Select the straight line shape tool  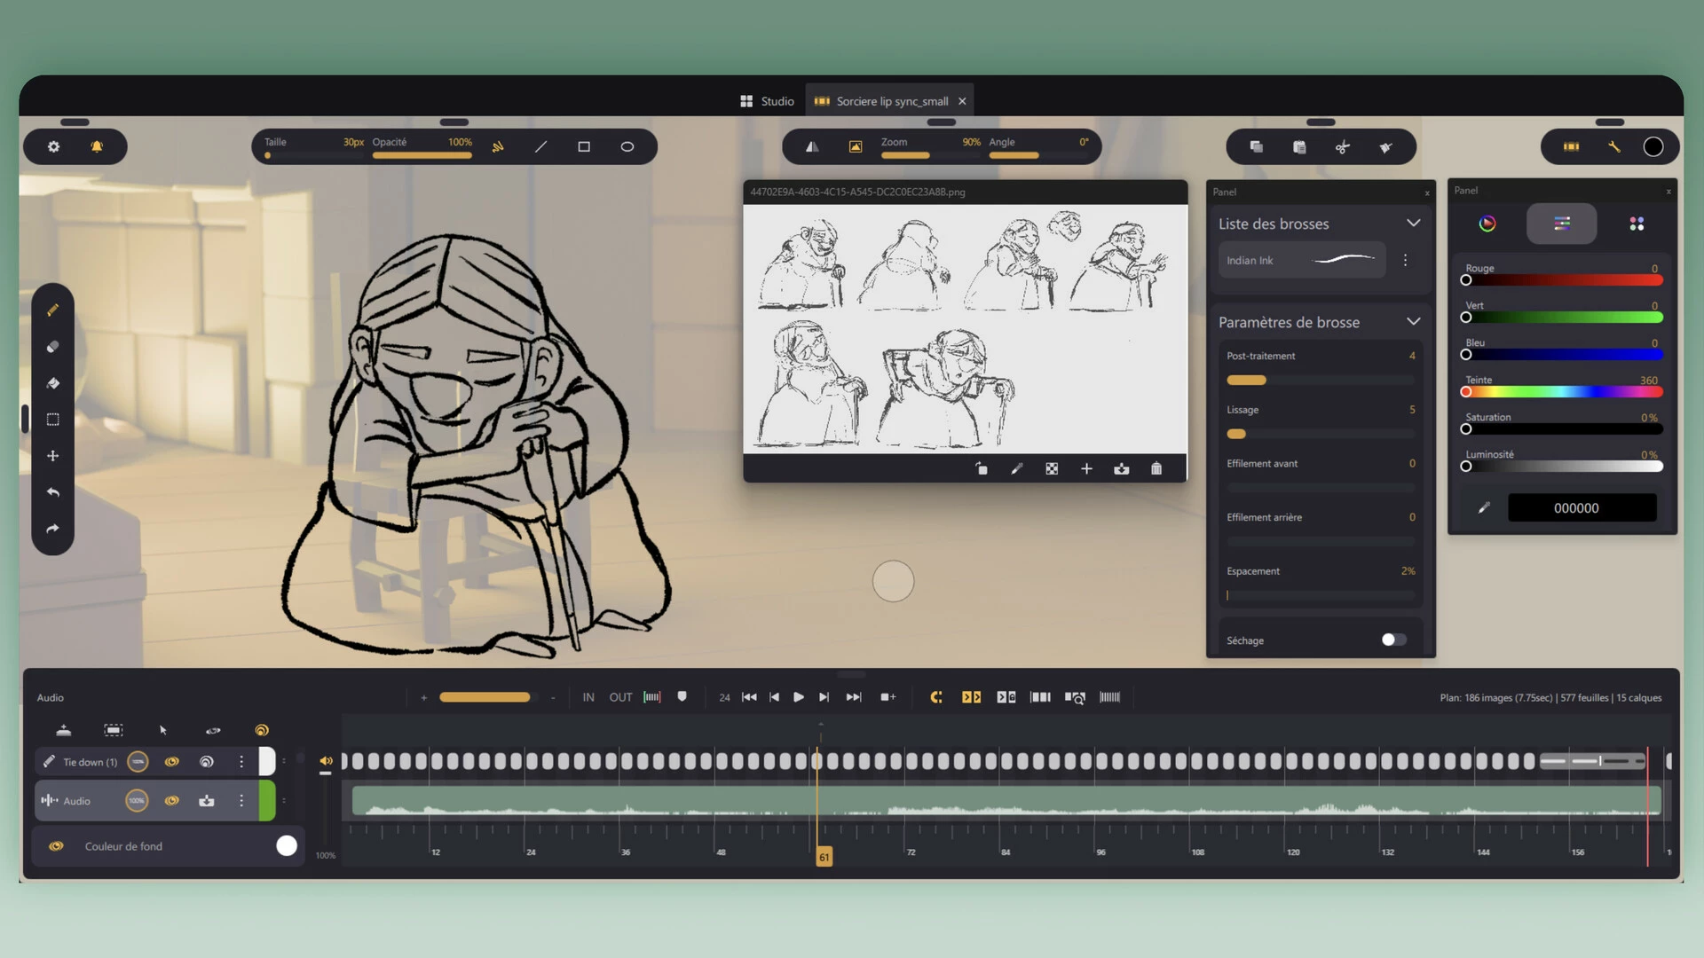click(540, 146)
